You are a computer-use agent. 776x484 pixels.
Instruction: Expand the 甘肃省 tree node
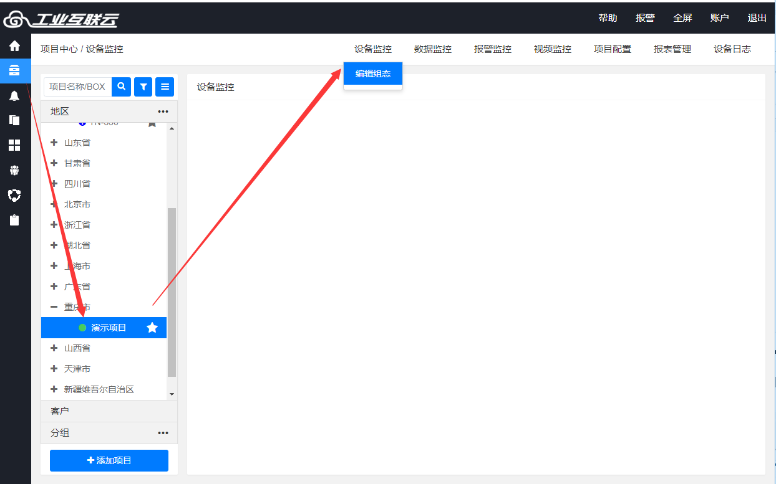[x=54, y=163]
